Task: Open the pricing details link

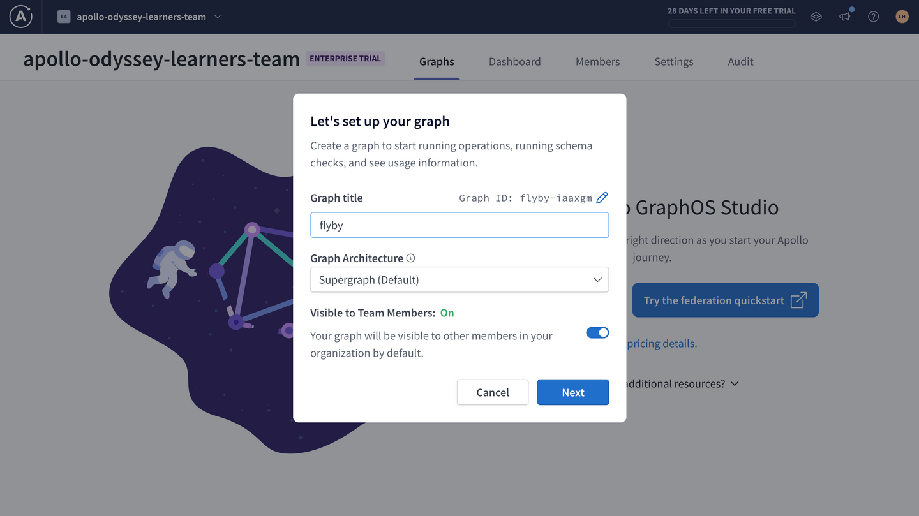Action: tap(664, 343)
